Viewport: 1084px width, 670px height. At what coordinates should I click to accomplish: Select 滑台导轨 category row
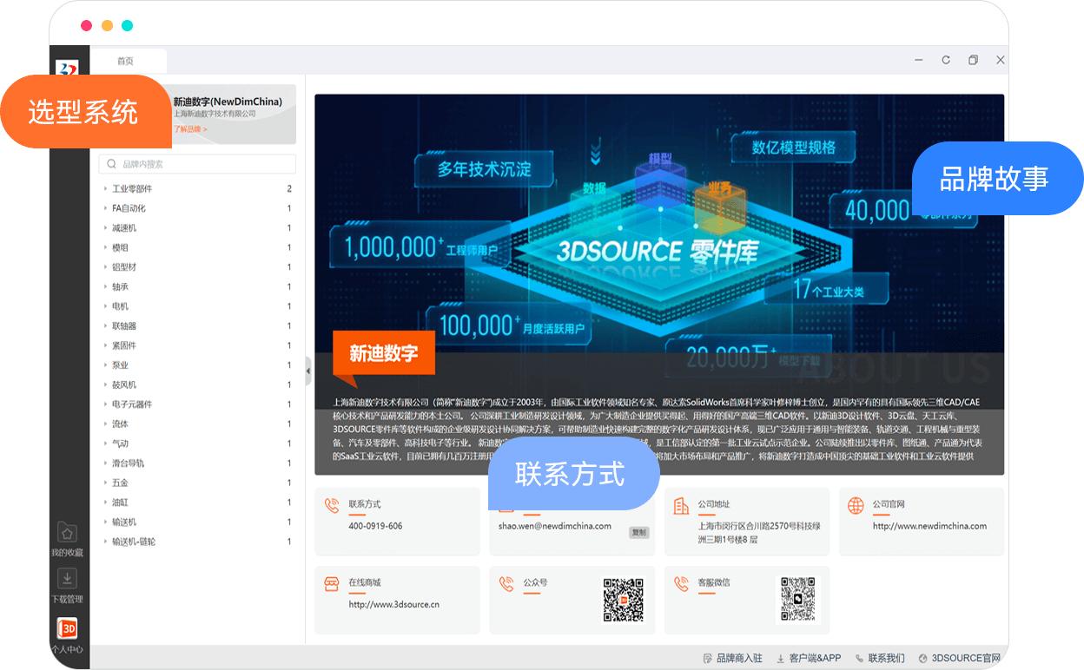197,463
